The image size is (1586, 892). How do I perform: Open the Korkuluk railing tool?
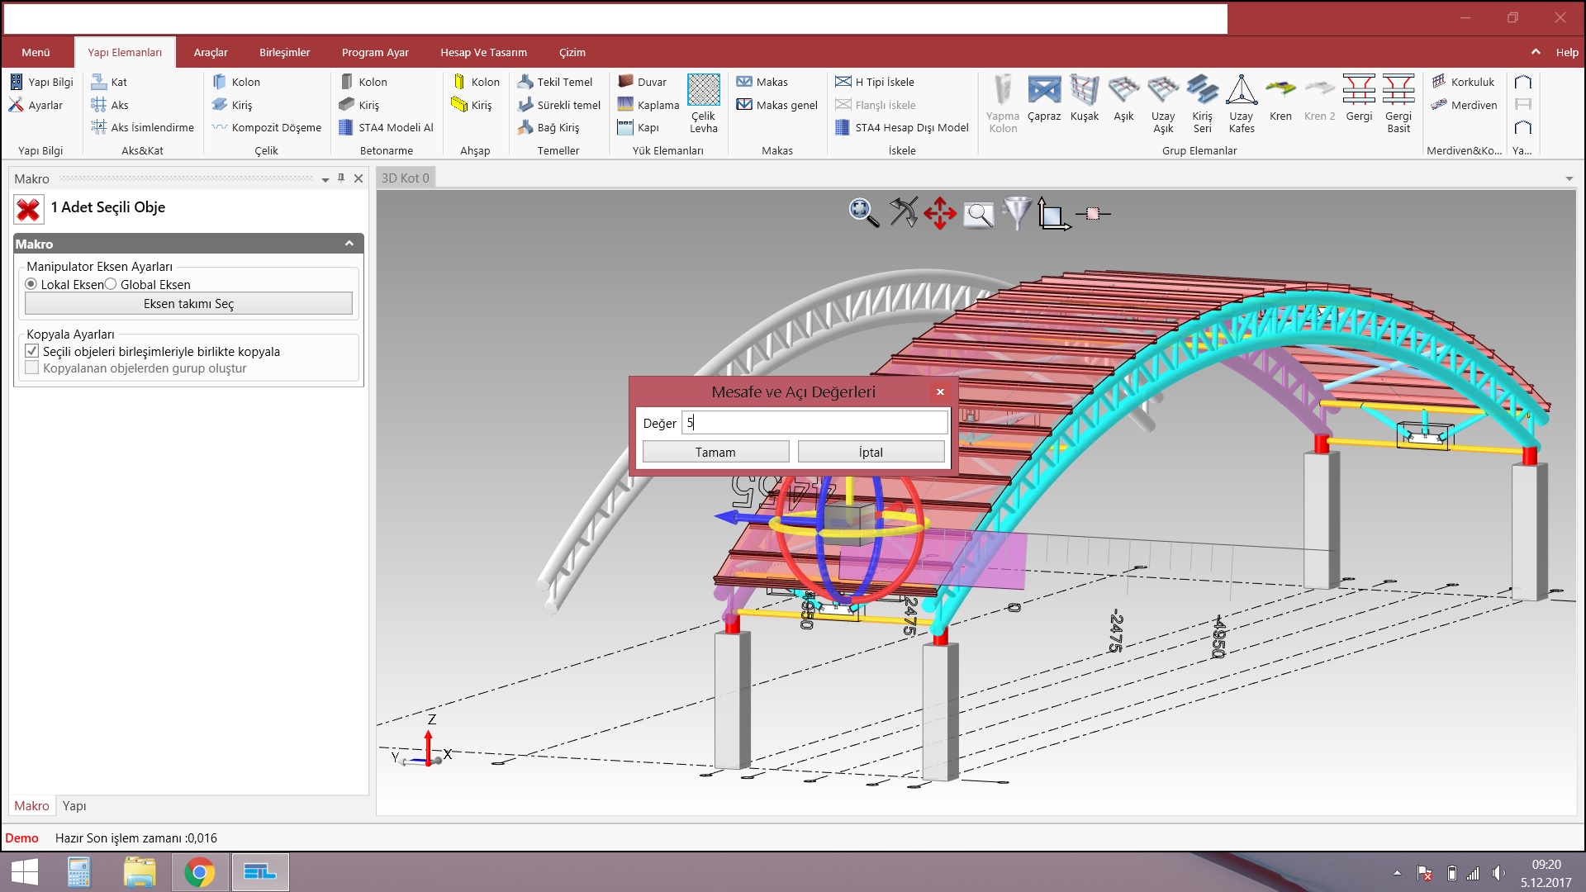[x=1463, y=82]
